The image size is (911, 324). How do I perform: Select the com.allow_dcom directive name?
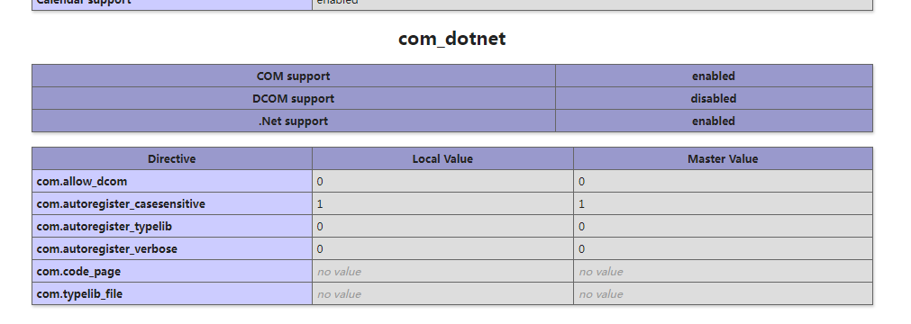(x=82, y=182)
